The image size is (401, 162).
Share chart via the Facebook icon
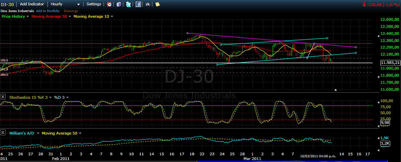tap(138, 4)
